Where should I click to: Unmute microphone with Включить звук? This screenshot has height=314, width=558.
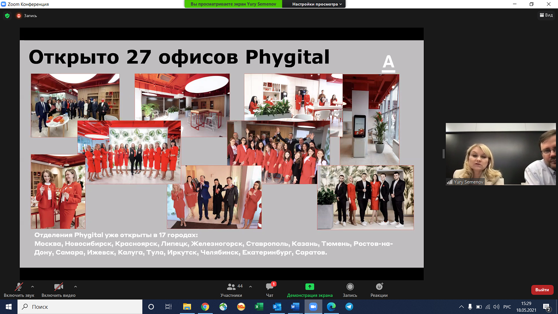[x=19, y=287]
